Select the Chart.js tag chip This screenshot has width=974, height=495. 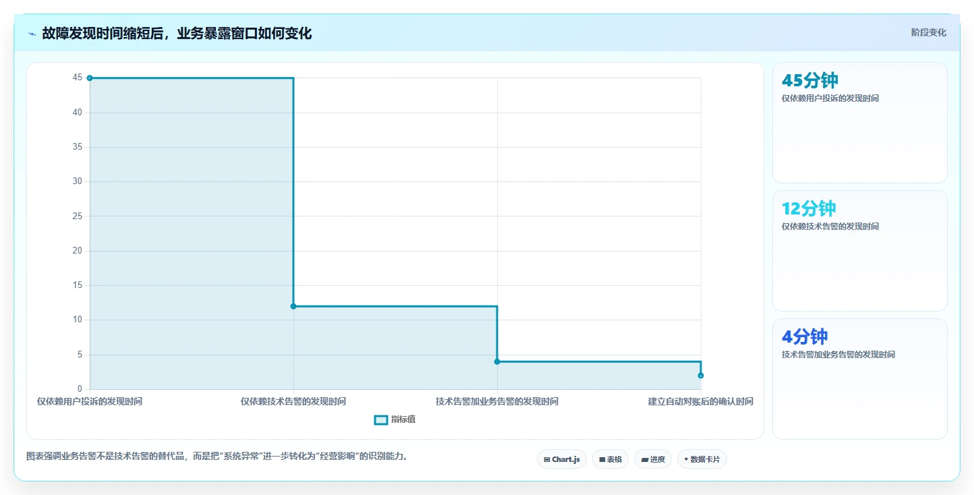click(x=562, y=459)
